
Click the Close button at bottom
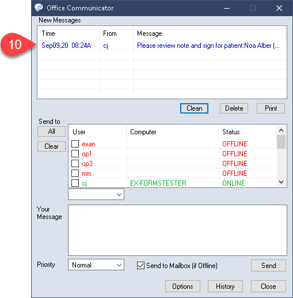268,286
